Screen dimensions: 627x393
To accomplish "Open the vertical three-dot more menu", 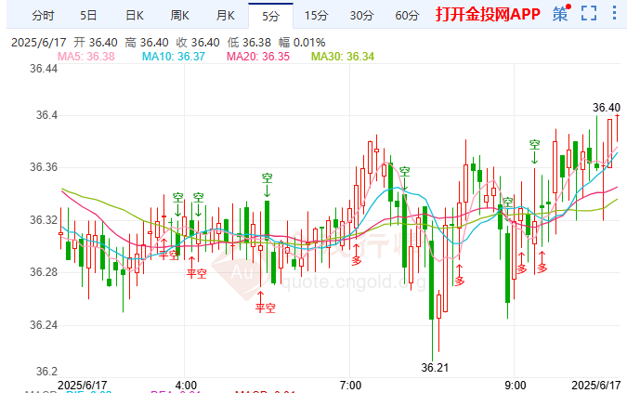I will point(614,13).
